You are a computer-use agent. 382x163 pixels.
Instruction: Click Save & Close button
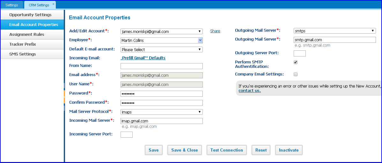pos(184,150)
